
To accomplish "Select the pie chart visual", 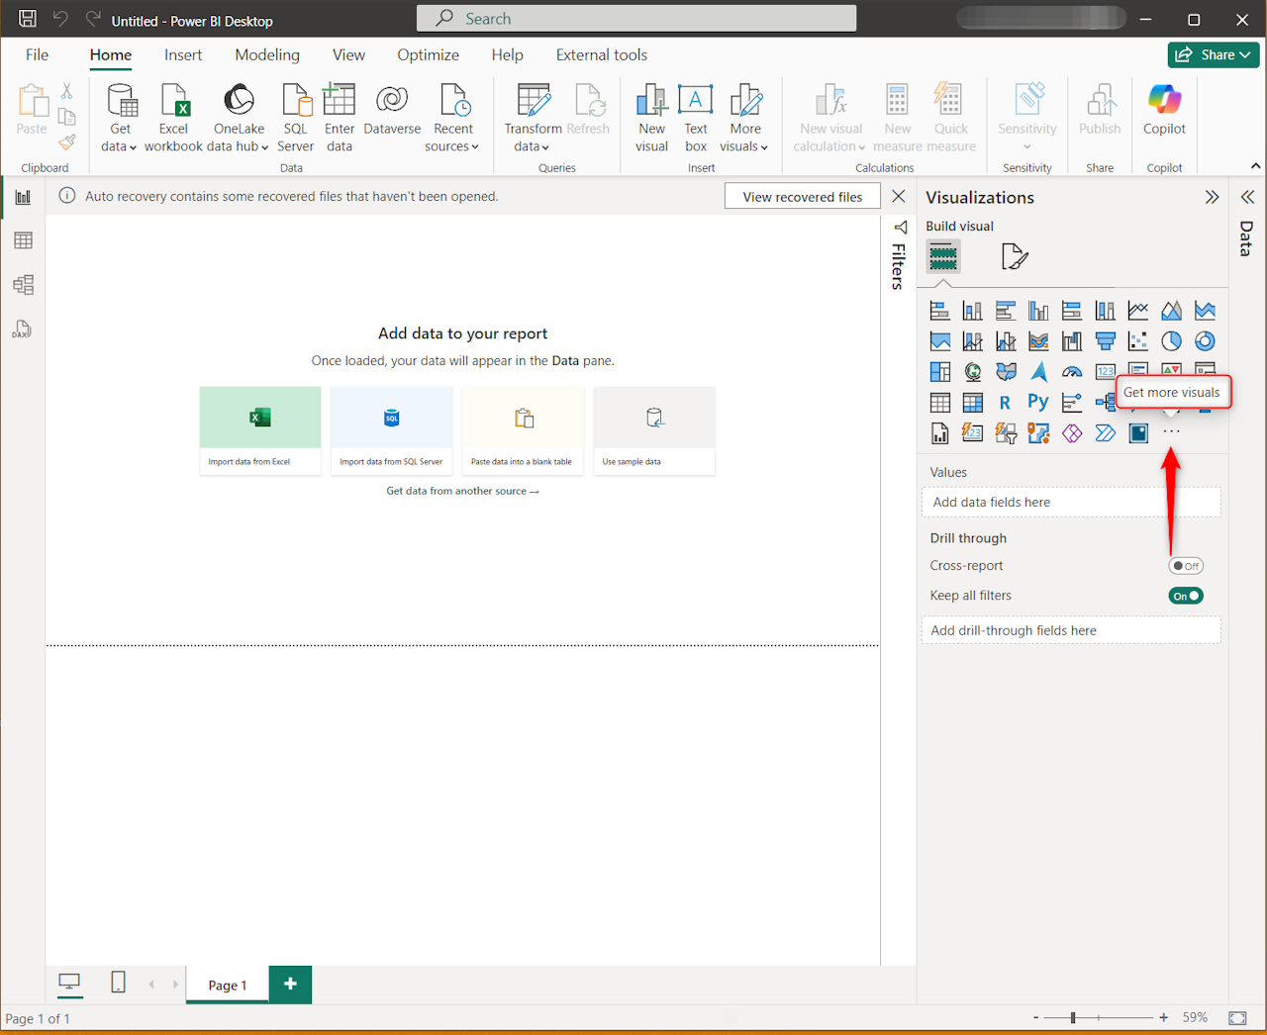I will 1171,341.
